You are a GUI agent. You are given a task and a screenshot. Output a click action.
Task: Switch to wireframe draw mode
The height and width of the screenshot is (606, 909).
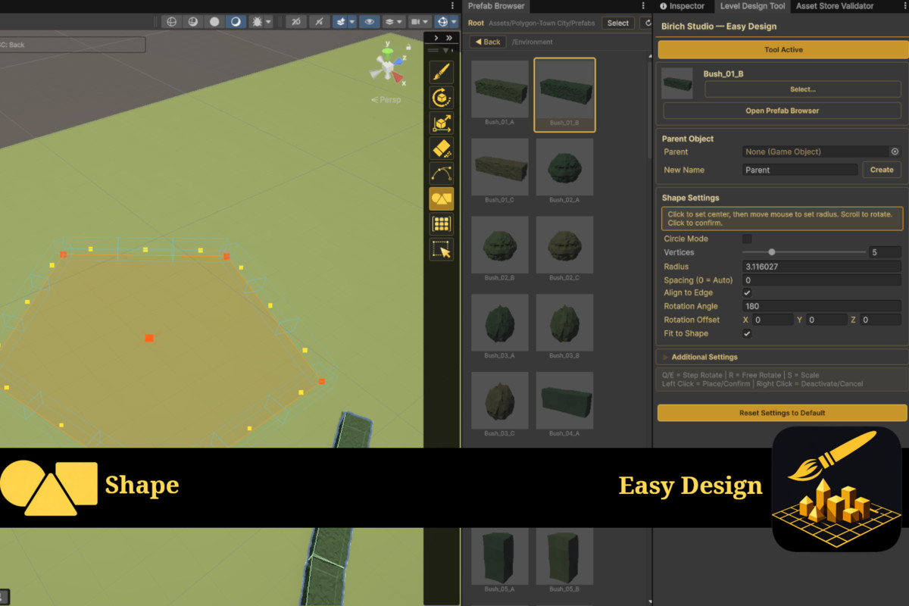(x=172, y=22)
